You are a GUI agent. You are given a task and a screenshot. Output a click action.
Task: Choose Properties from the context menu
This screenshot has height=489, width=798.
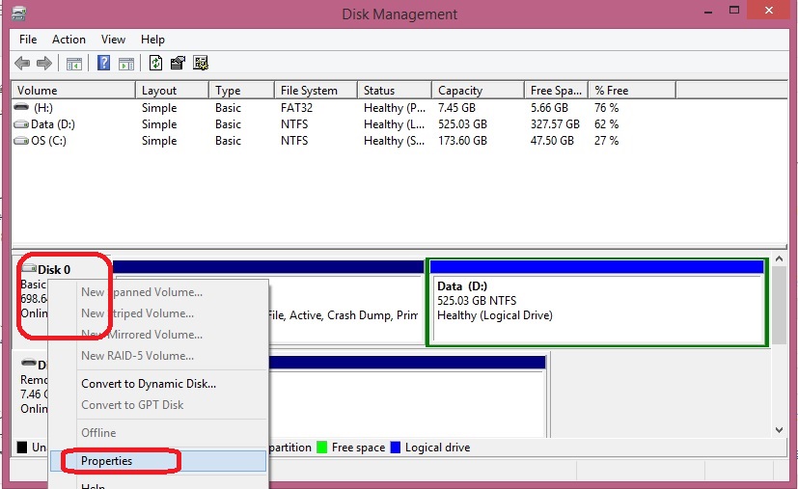click(107, 461)
